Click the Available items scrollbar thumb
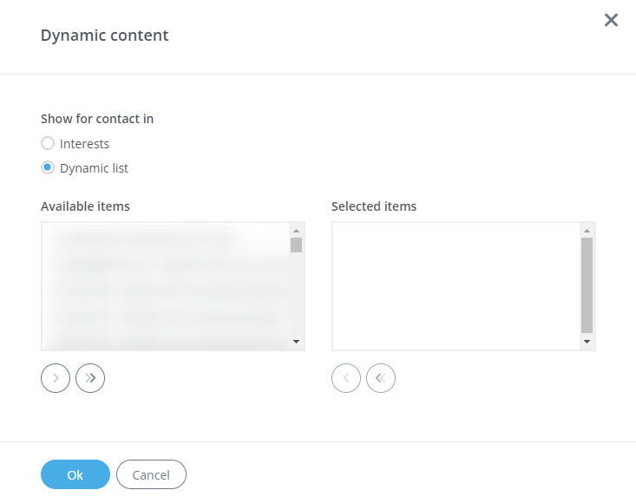Image resolution: width=636 pixels, height=503 pixels. point(296,245)
